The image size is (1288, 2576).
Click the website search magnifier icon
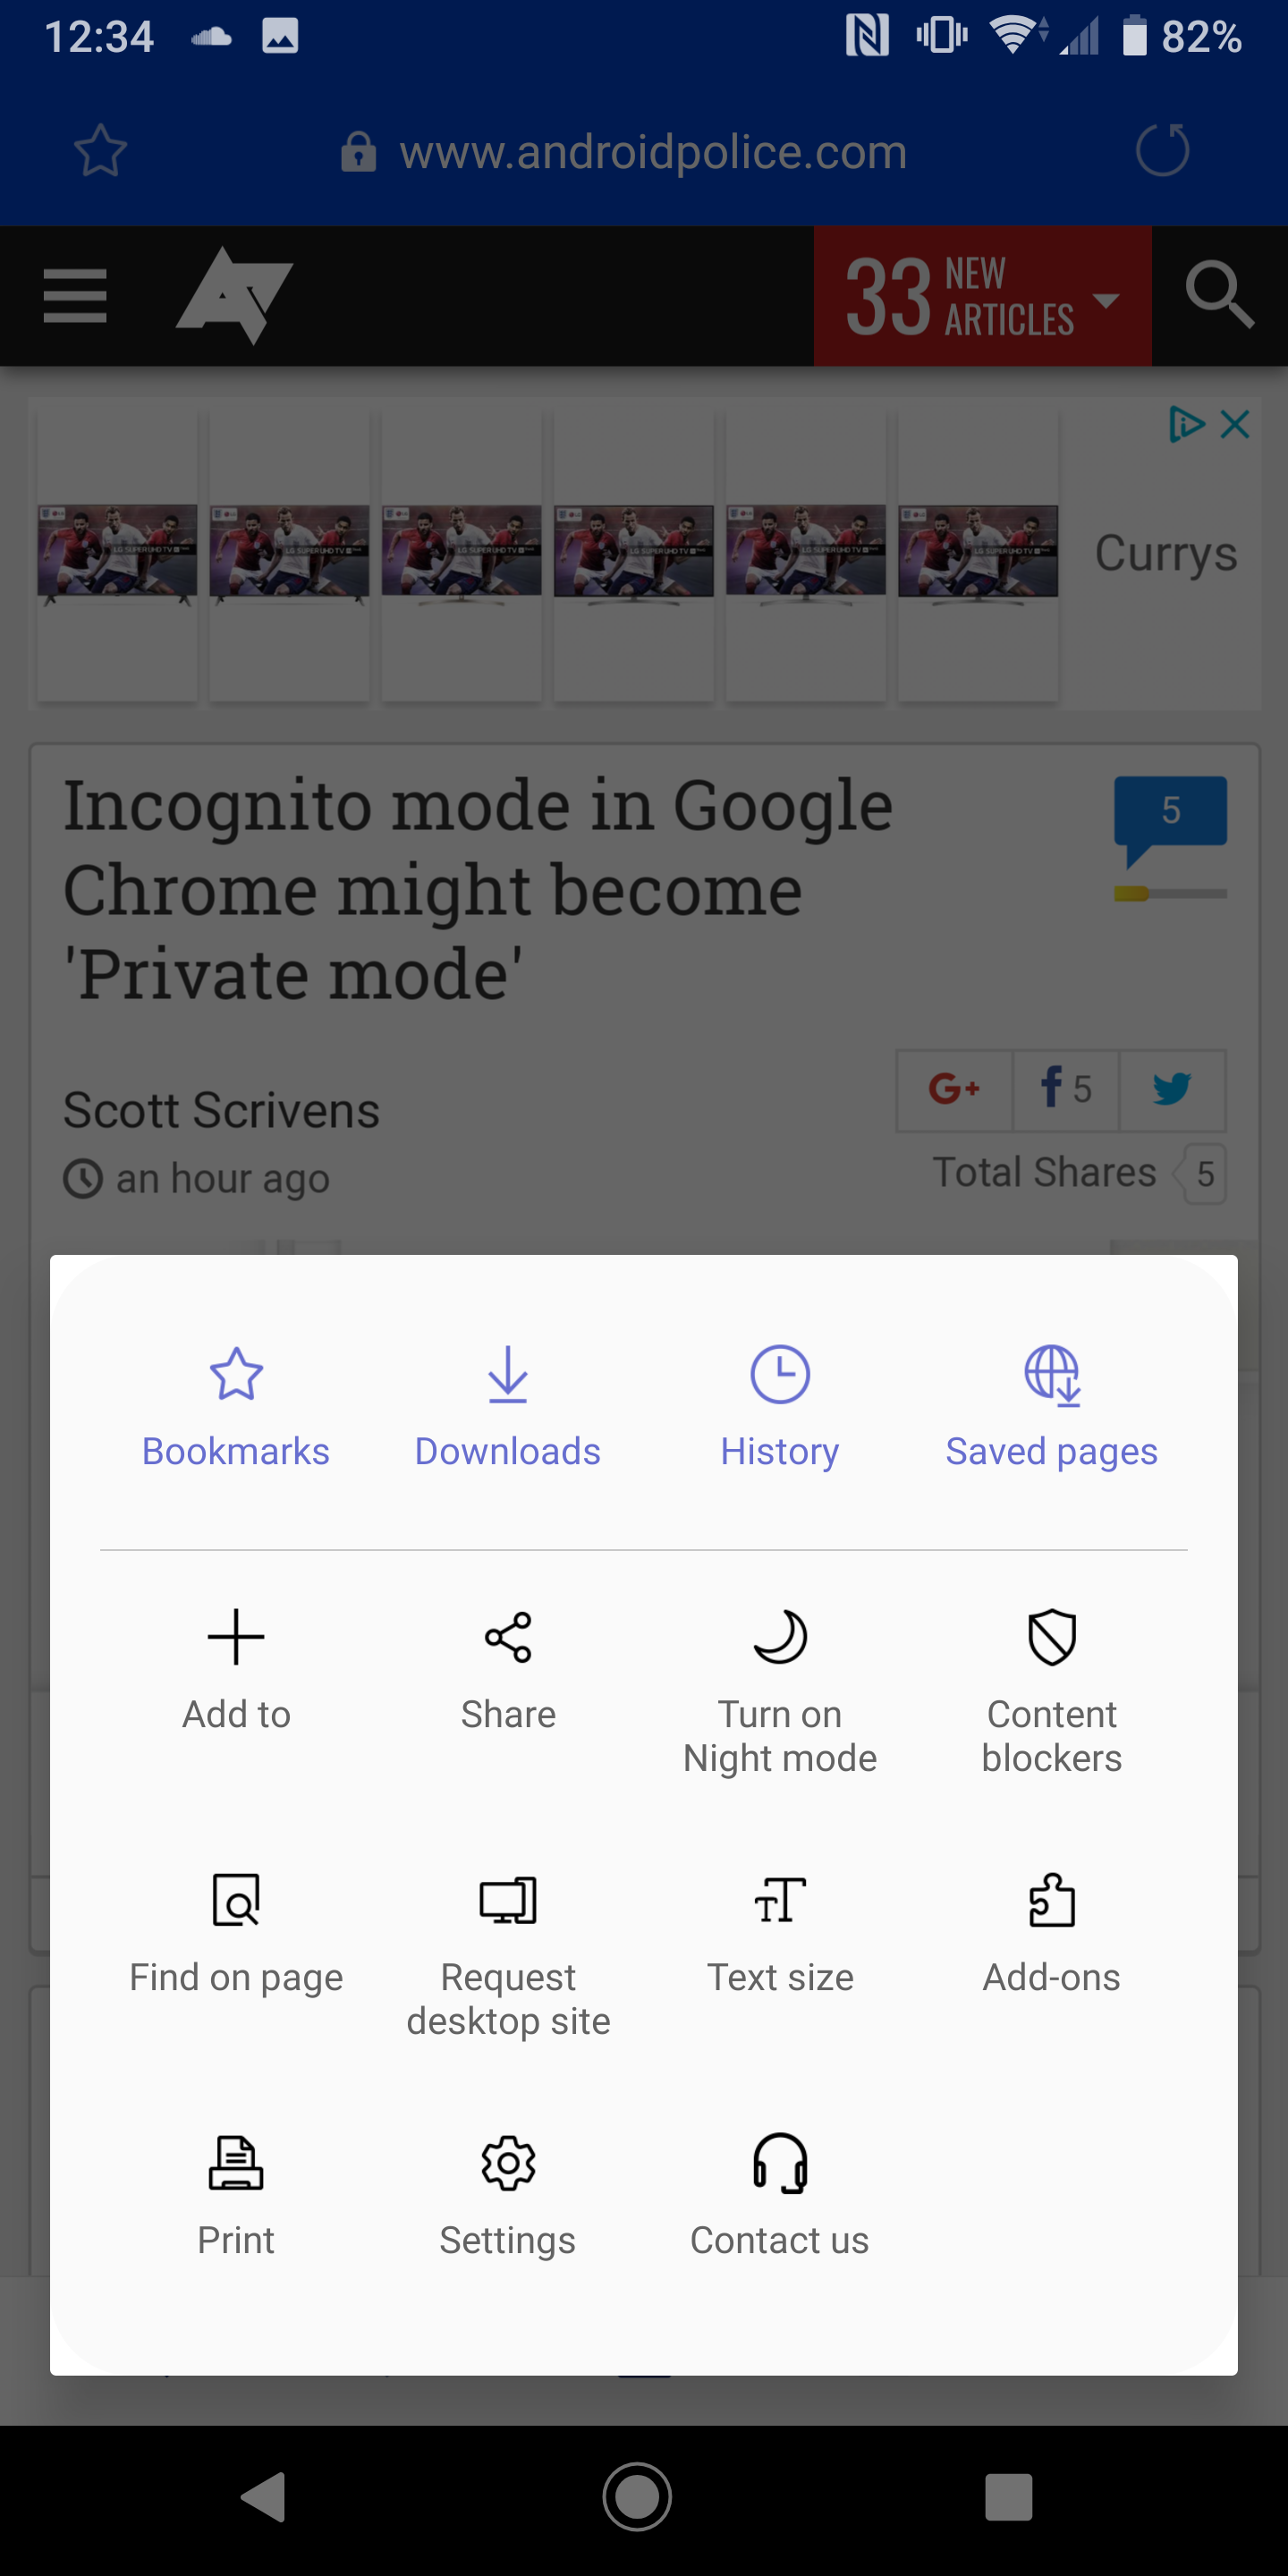[x=1219, y=296]
